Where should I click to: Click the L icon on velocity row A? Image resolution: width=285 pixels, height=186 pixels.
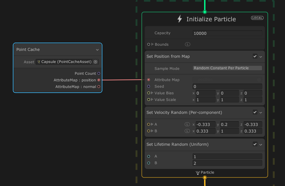click(x=187, y=124)
